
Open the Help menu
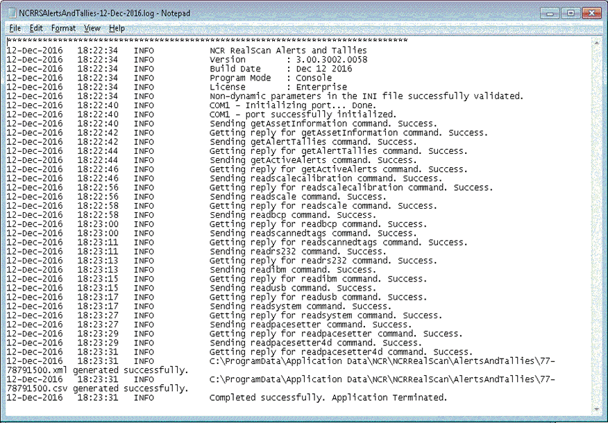[x=117, y=28]
